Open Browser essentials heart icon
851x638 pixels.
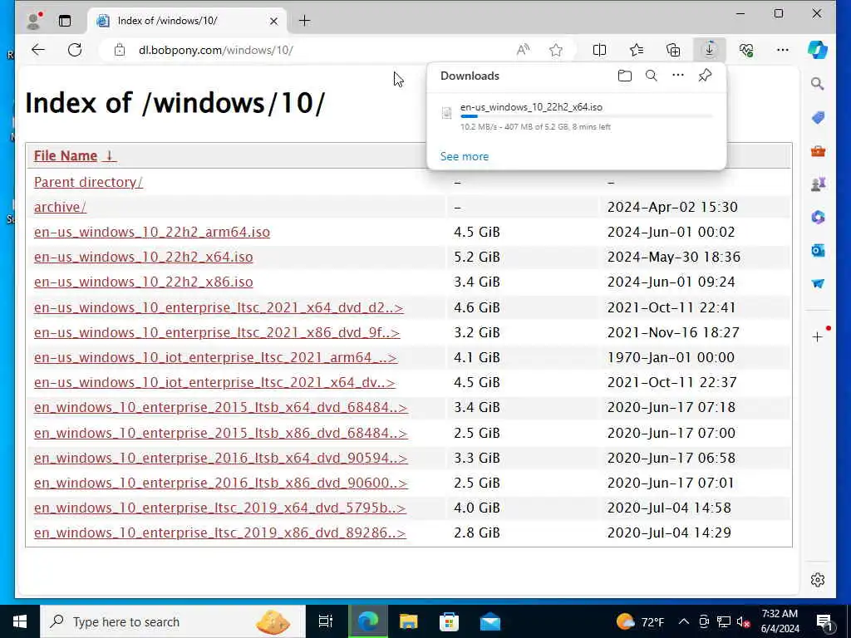(x=746, y=50)
